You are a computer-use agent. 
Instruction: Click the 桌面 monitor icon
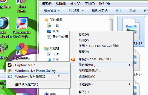point(49,31)
